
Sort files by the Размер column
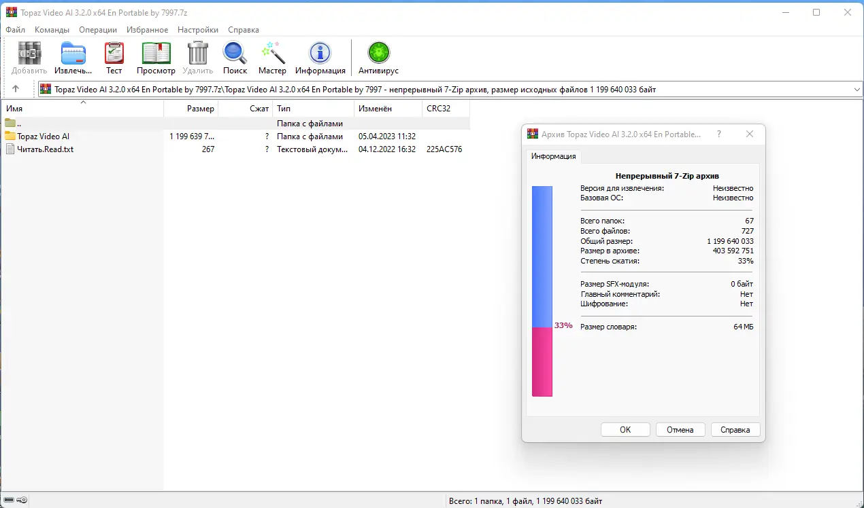coord(201,108)
